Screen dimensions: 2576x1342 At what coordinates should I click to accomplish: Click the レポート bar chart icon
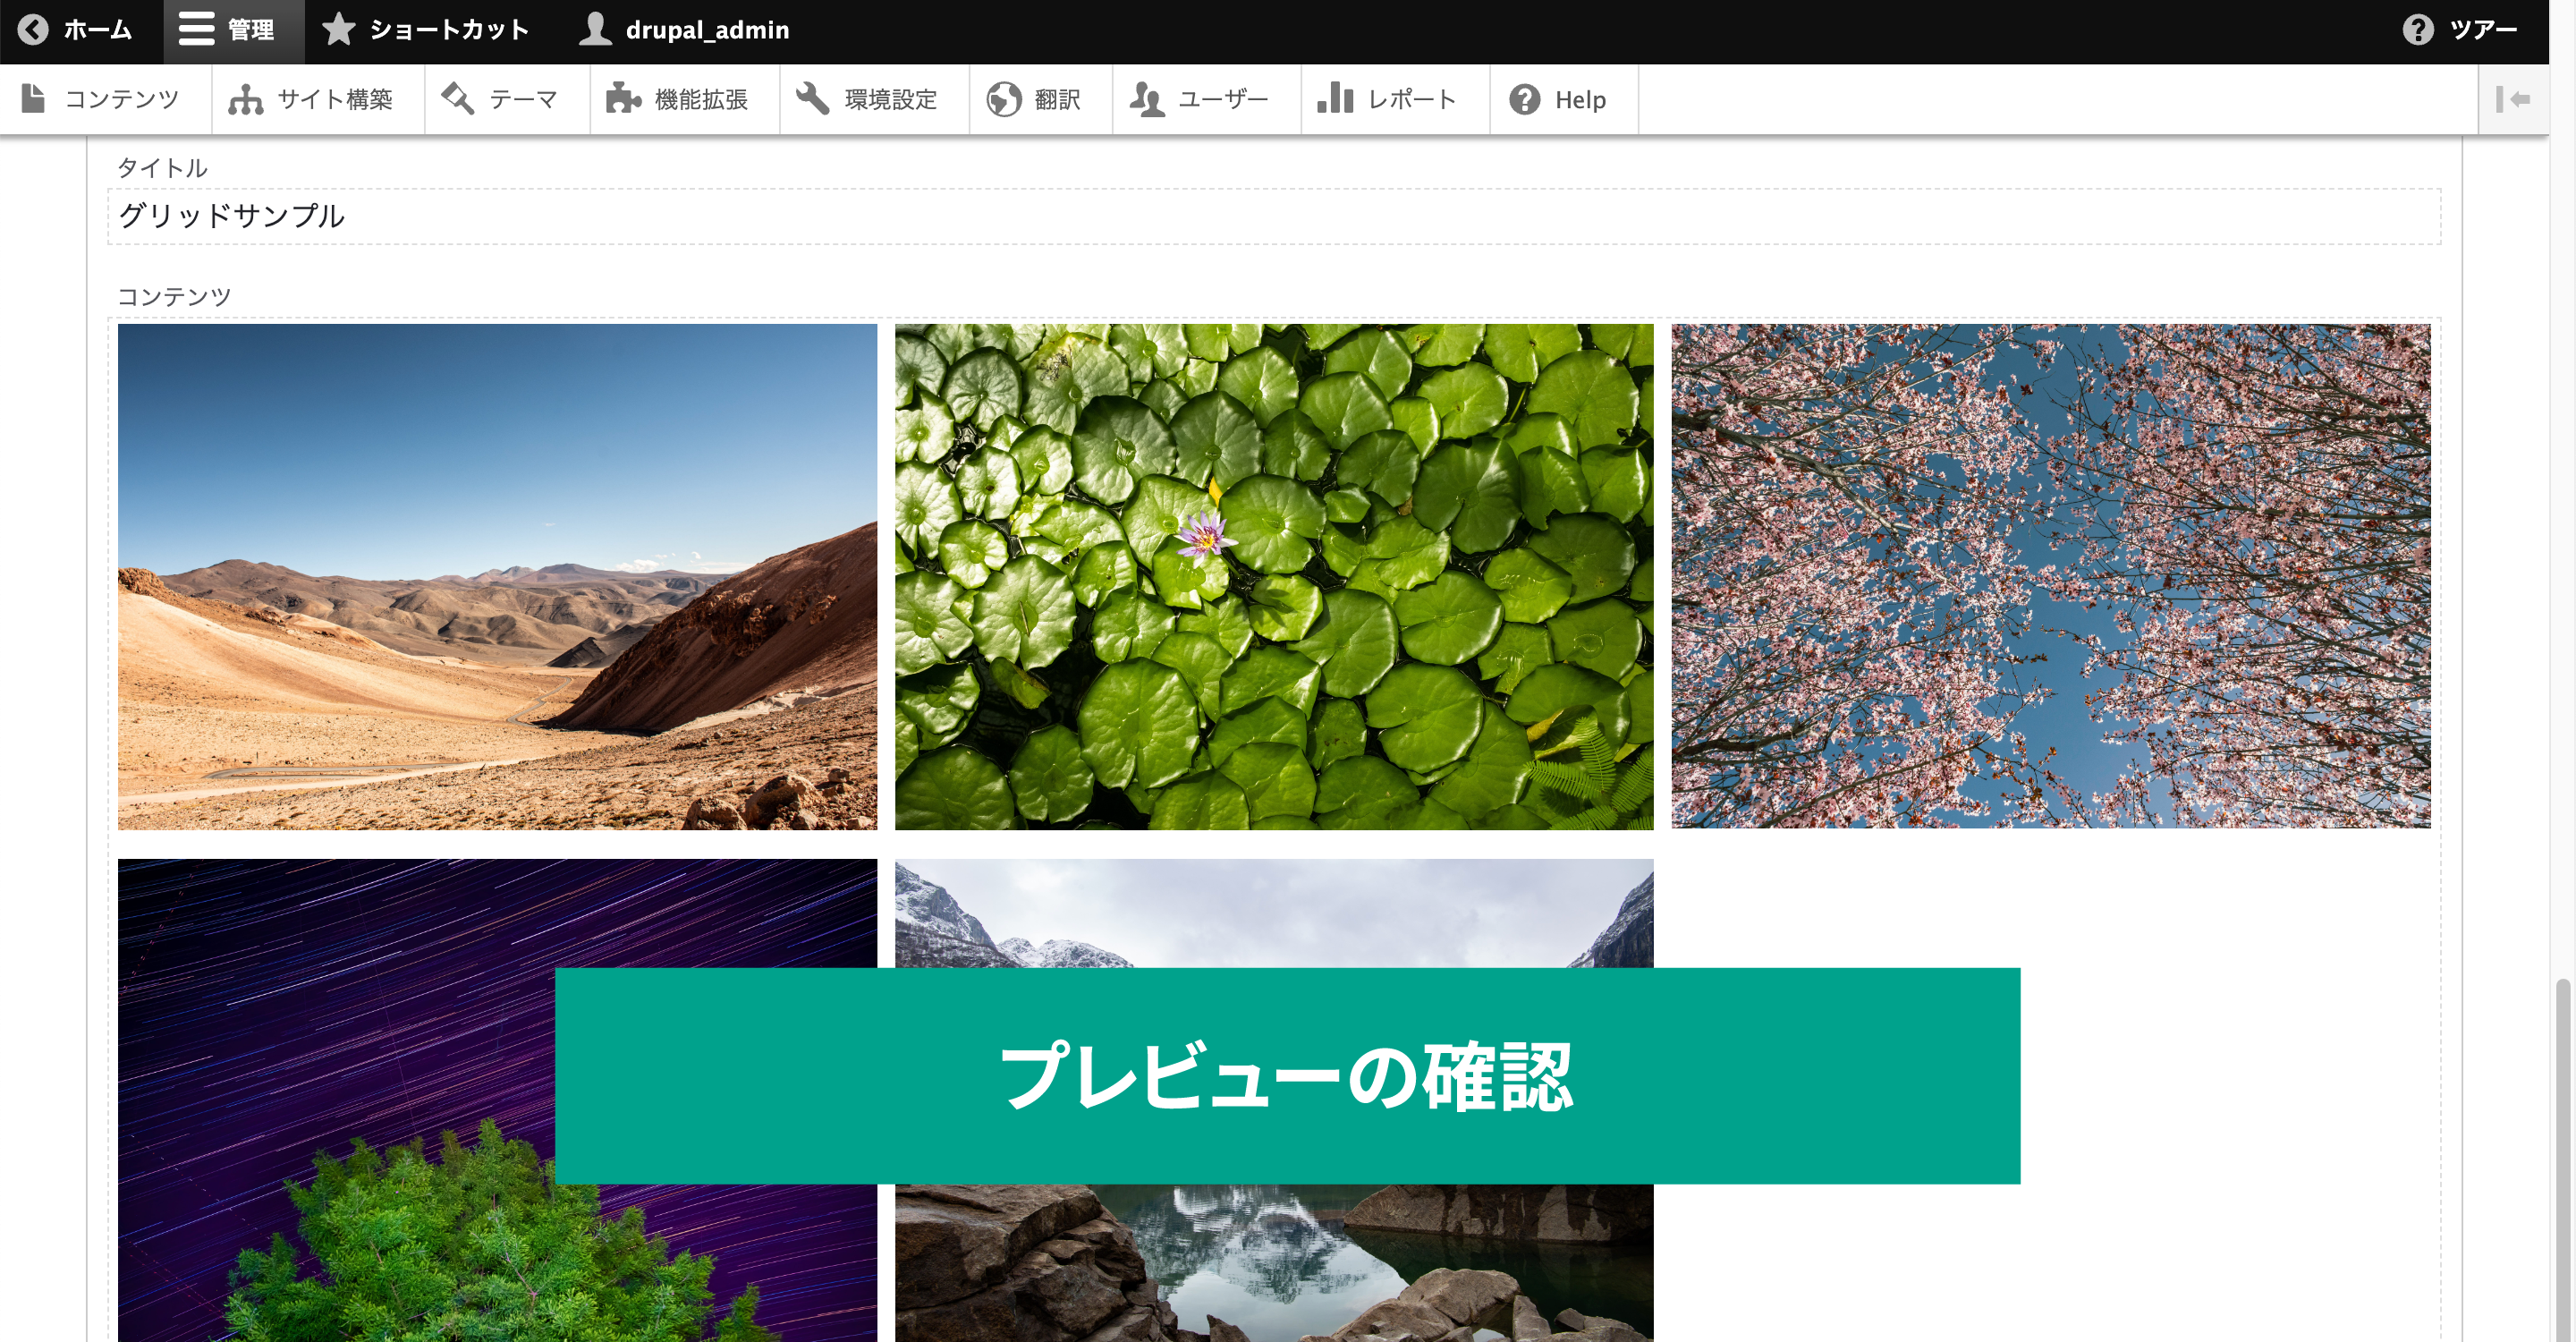pos(1335,99)
